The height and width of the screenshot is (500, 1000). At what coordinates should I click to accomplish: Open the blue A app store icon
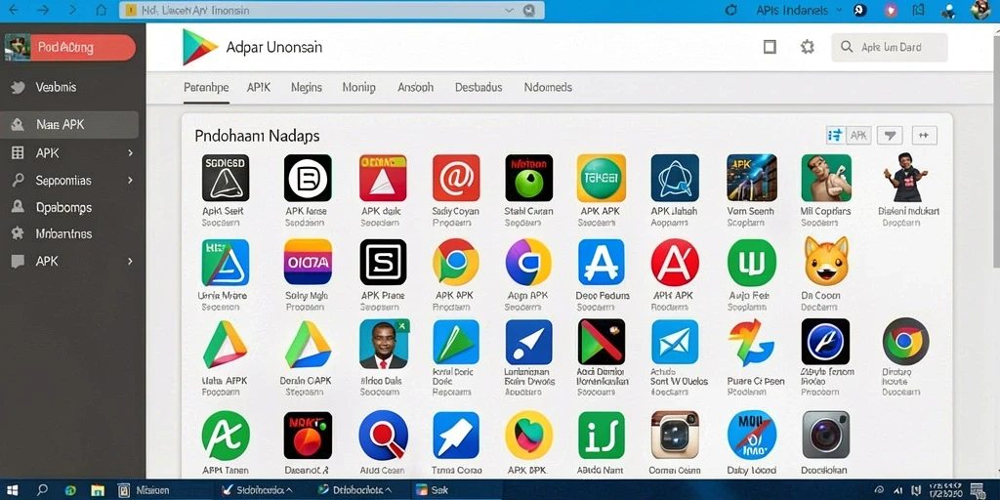[601, 262]
